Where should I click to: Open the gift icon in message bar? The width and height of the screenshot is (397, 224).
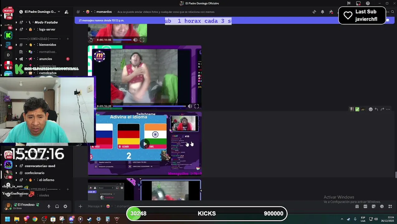coord(357,206)
